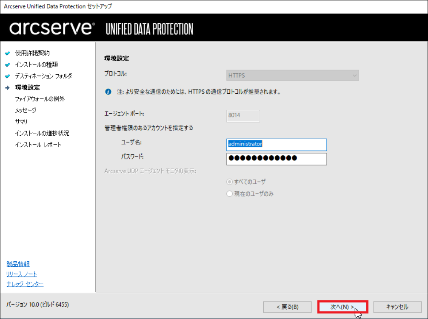Image resolution: width=428 pixels, height=319 pixels.
Task: Click the 管理者権限のあるアカウントを指定する label
Action: [x=149, y=128]
